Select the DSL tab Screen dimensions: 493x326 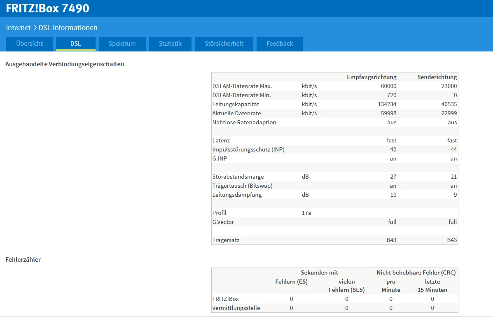tap(76, 44)
